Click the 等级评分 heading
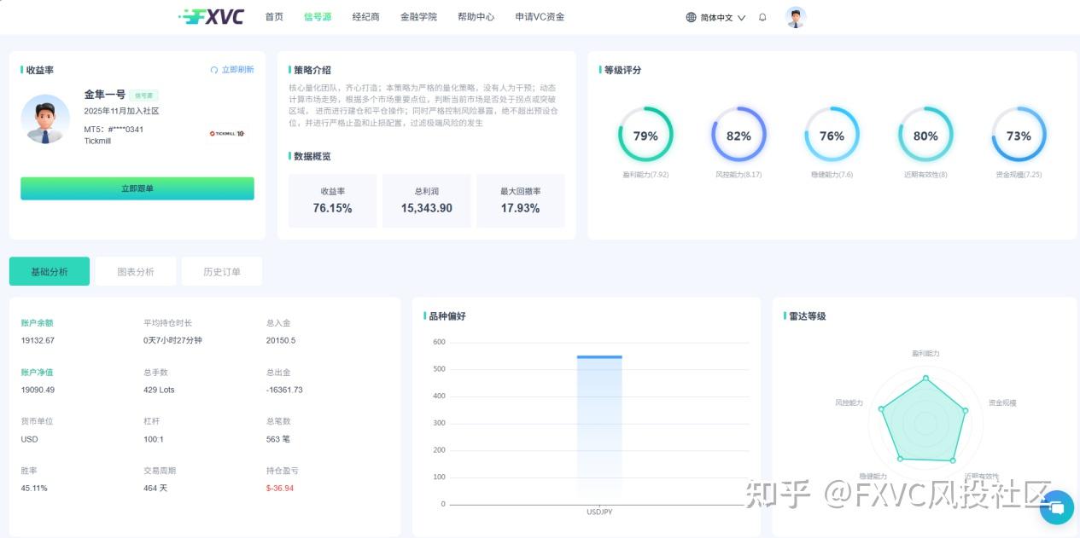The height and width of the screenshot is (538, 1080). [622, 70]
